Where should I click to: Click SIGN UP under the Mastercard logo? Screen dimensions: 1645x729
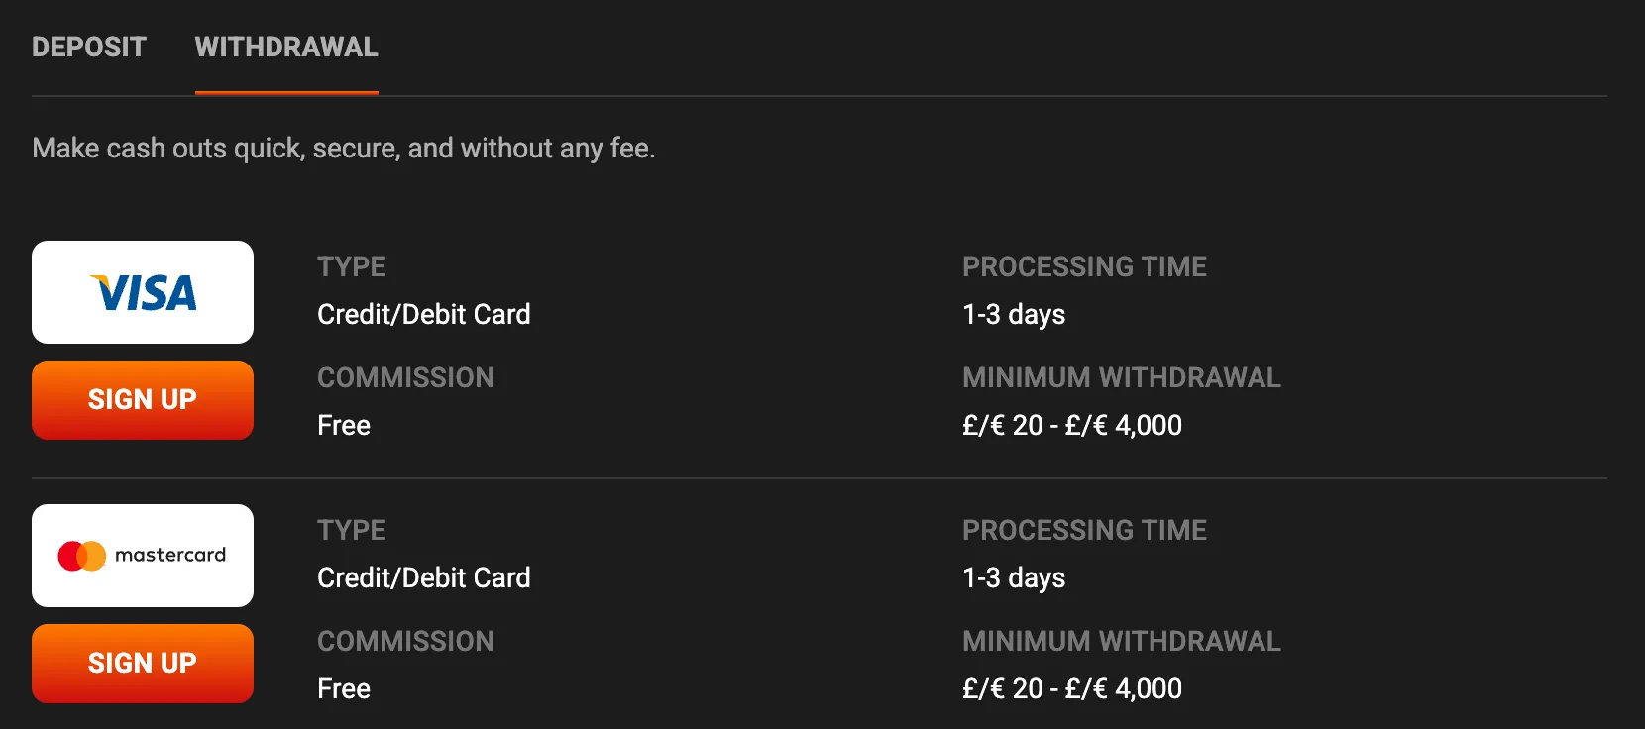pyautogui.click(x=143, y=663)
